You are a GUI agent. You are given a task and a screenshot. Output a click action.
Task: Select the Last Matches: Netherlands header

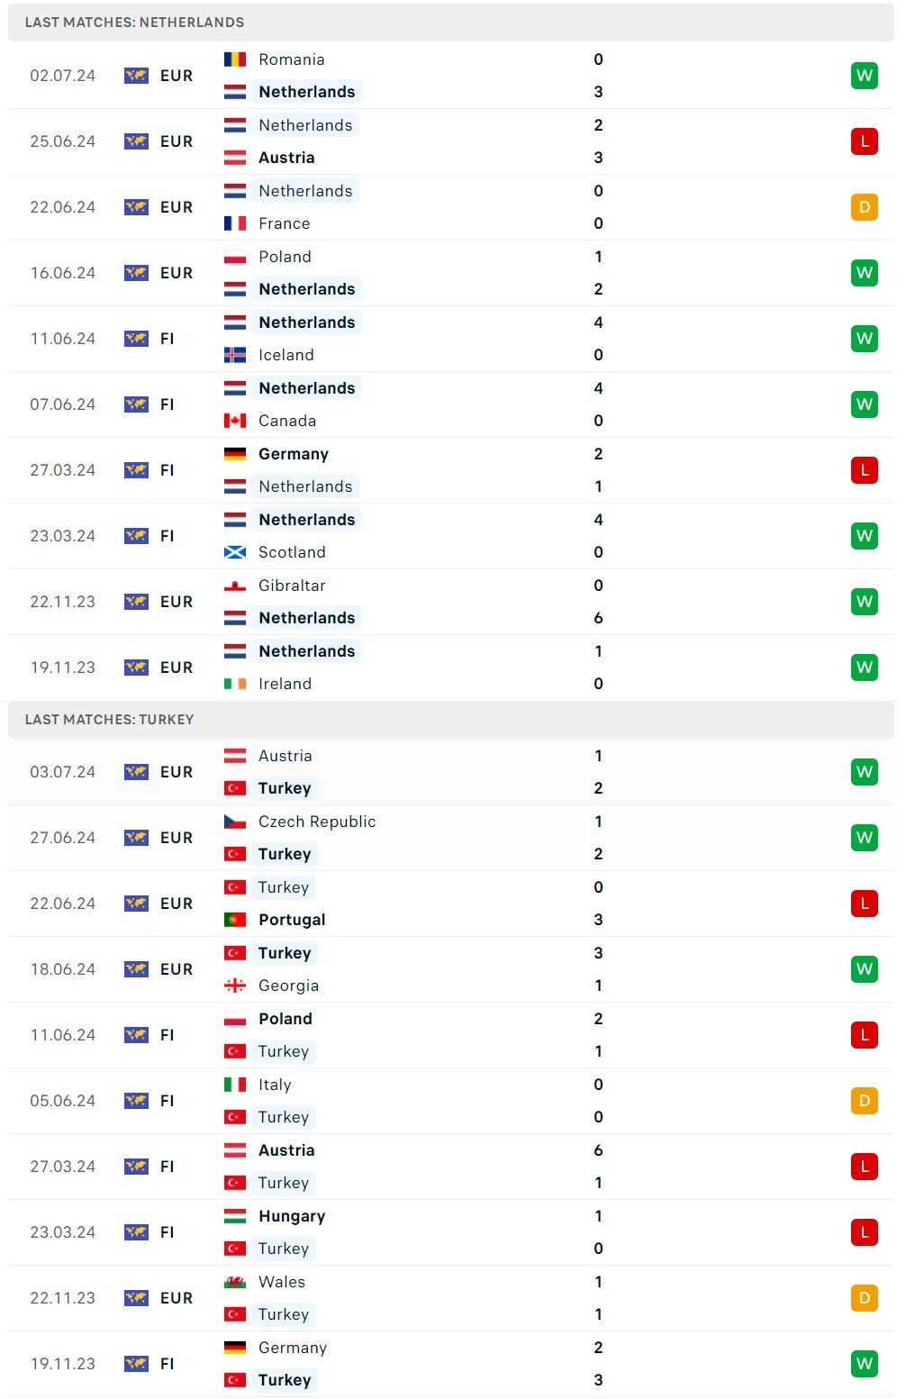pyautogui.click(x=134, y=23)
